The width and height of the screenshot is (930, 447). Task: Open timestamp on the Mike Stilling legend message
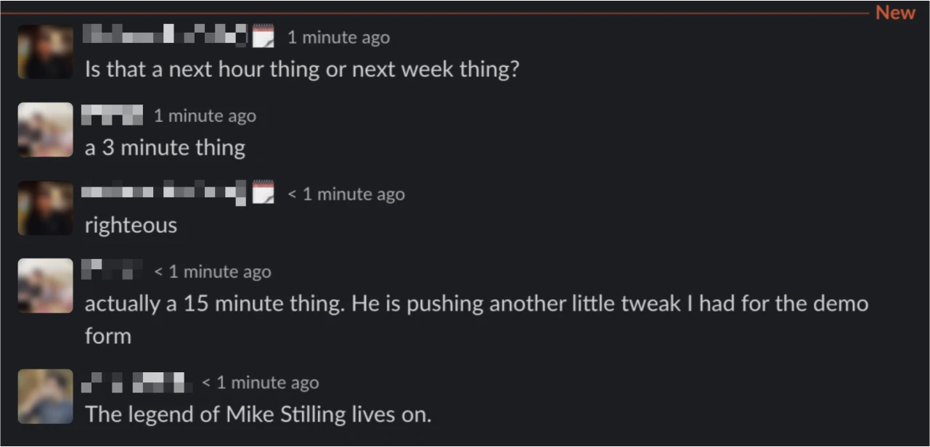click(x=260, y=382)
